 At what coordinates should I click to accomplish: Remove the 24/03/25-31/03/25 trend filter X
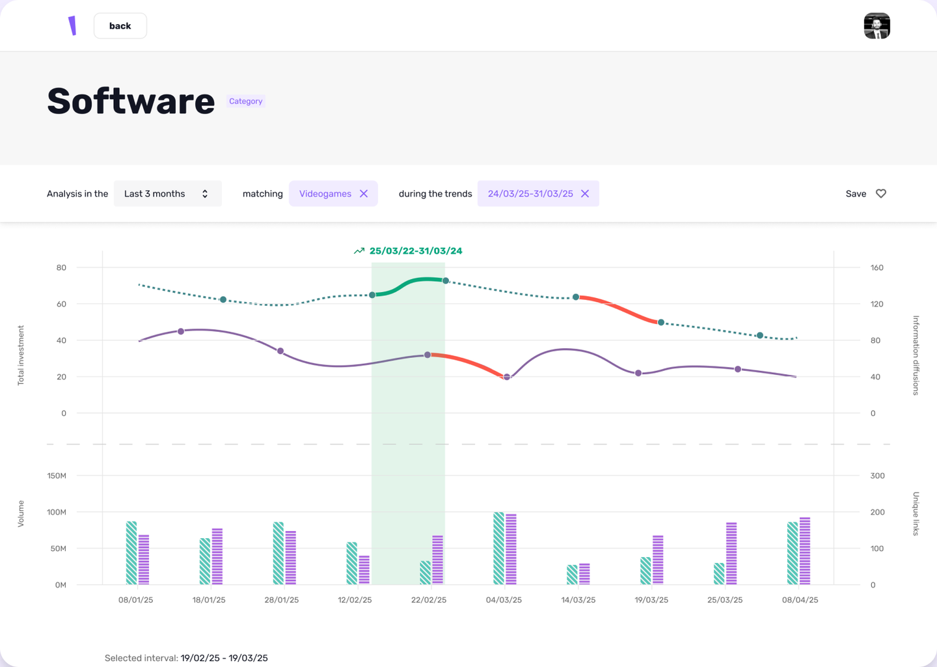coord(585,194)
